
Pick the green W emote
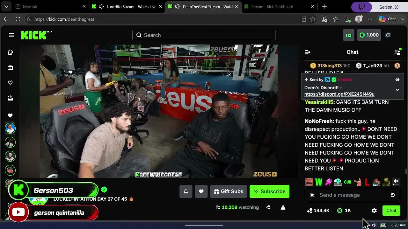pos(319,182)
